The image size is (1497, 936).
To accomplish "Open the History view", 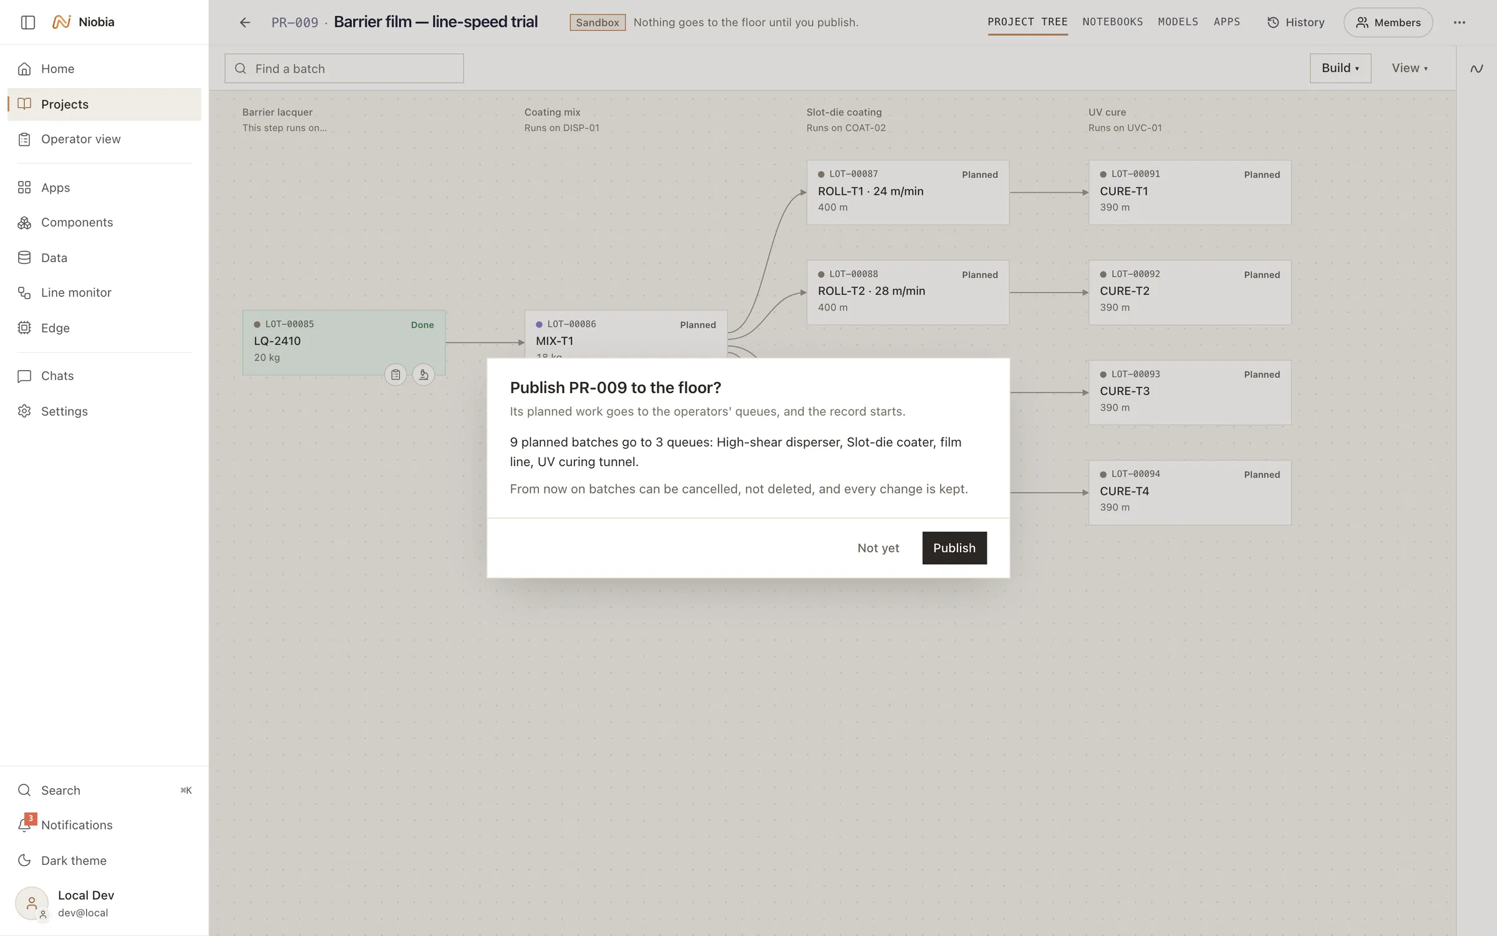I will tap(1296, 22).
